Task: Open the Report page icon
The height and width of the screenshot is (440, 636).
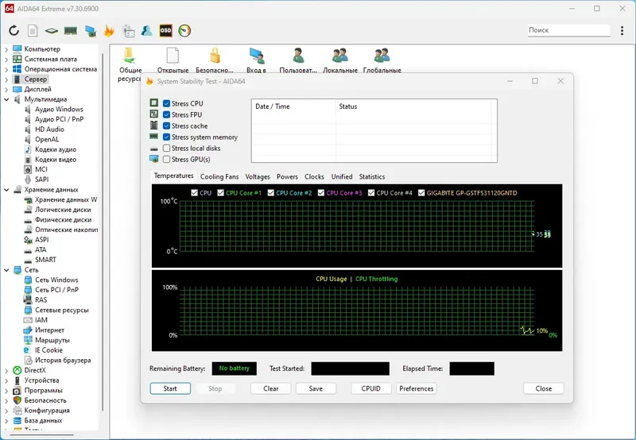Action: (33, 31)
